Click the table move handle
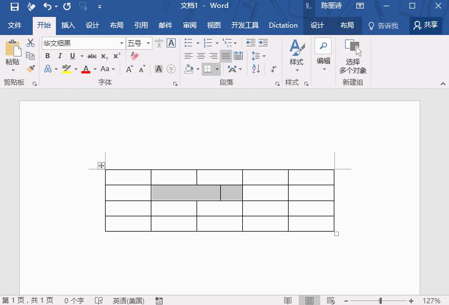 (101, 165)
